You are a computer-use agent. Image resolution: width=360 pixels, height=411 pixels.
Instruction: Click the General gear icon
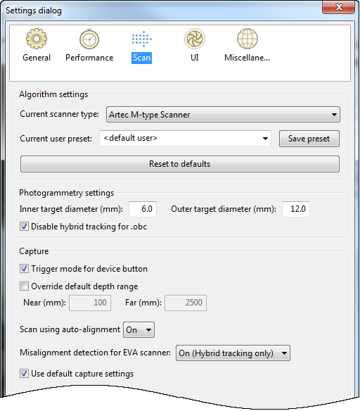point(37,39)
